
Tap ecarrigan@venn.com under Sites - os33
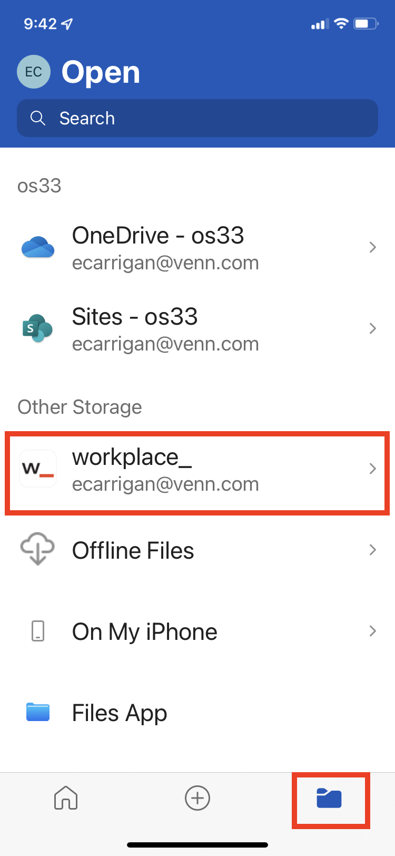point(165,344)
